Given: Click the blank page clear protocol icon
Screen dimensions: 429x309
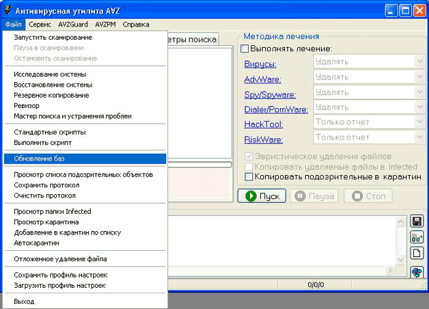Looking at the screenshot, I should tap(417, 253).
